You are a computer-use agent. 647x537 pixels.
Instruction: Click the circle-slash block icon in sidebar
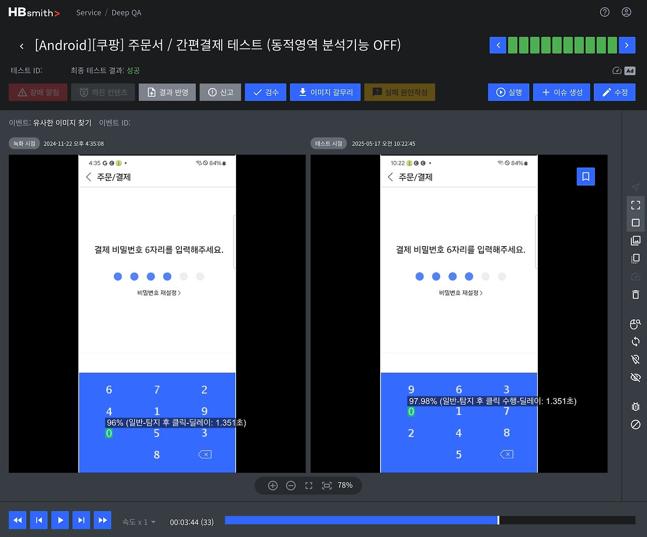coord(636,424)
